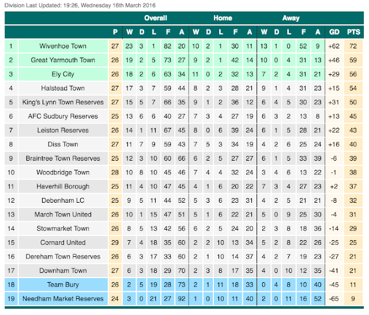Click Leiston Reserves' +22 goal difference
The height and width of the screenshot is (315, 369).
pos(334,130)
